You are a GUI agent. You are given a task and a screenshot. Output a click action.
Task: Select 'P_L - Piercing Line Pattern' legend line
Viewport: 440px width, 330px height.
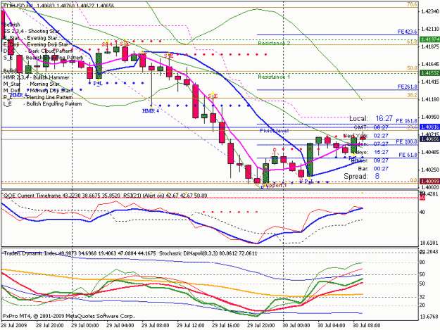coord(38,97)
